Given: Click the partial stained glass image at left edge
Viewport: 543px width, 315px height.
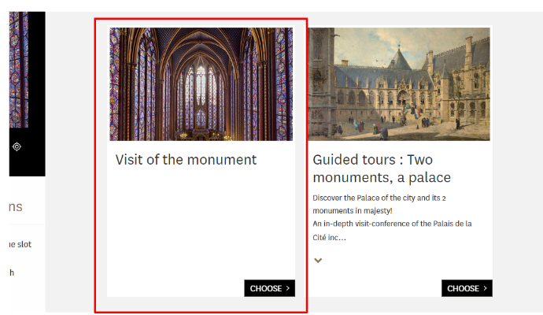Looking at the screenshot, I should (x=19, y=69).
